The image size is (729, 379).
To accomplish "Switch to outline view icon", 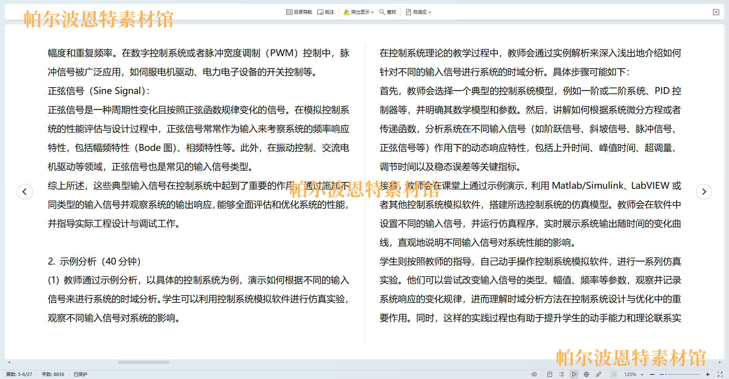I will 562,374.
